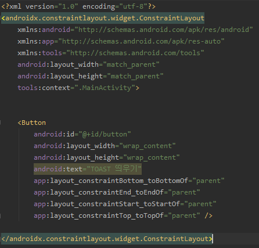The height and width of the screenshot is (248, 259).
Task: Click Button layout_width wrap_content line
Action: (105, 146)
